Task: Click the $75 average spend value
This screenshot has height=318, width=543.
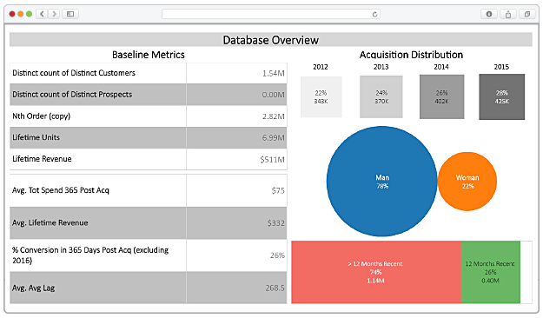Action: pos(278,190)
